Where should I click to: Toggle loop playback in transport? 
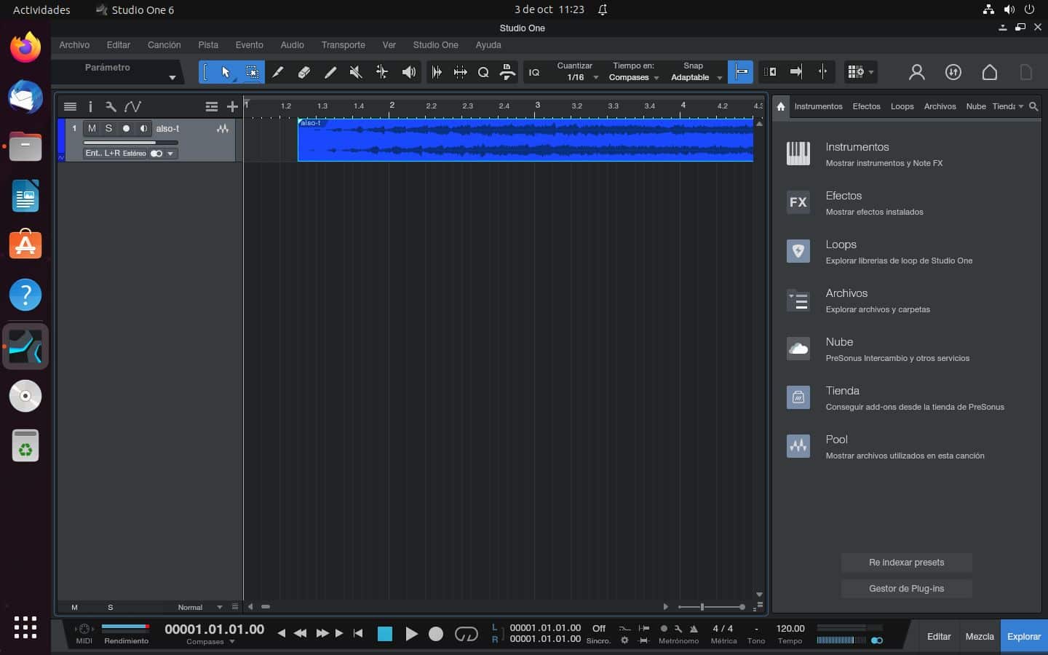(x=466, y=635)
